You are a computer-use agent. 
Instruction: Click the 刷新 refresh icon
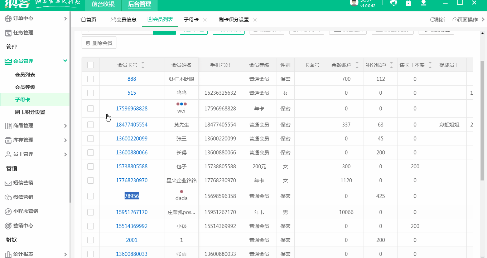pyautogui.click(x=432, y=20)
